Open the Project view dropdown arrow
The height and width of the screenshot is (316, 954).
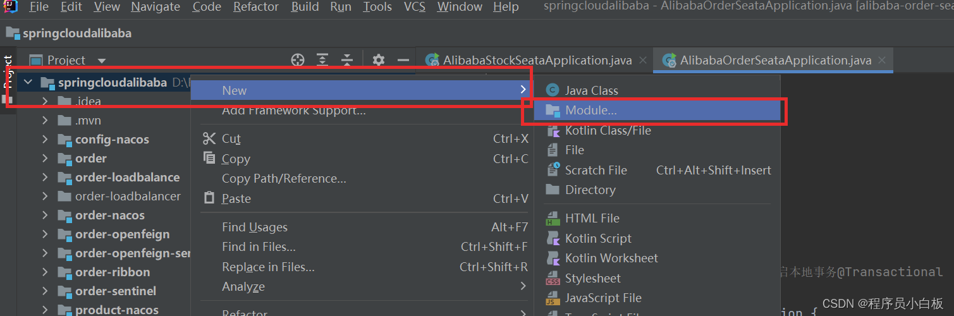(x=102, y=61)
